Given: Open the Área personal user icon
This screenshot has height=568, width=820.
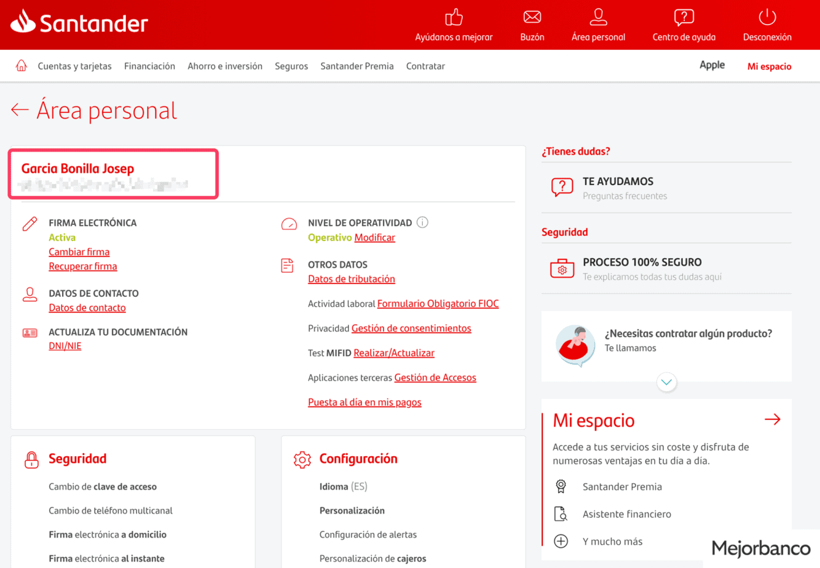Looking at the screenshot, I should [x=598, y=17].
